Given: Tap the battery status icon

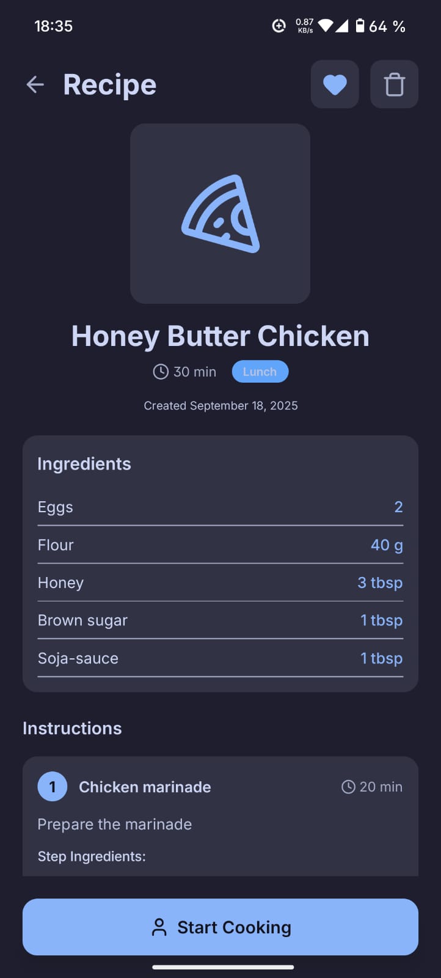Looking at the screenshot, I should [x=360, y=26].
